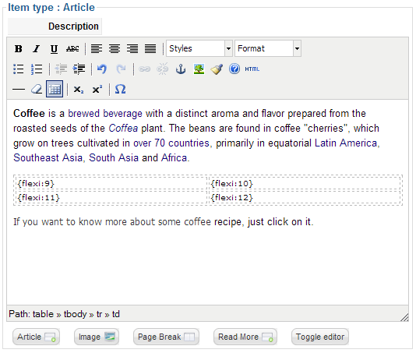Insert a special character with omega icon
This screenshot has height=353, width=416.
point(120,89)
